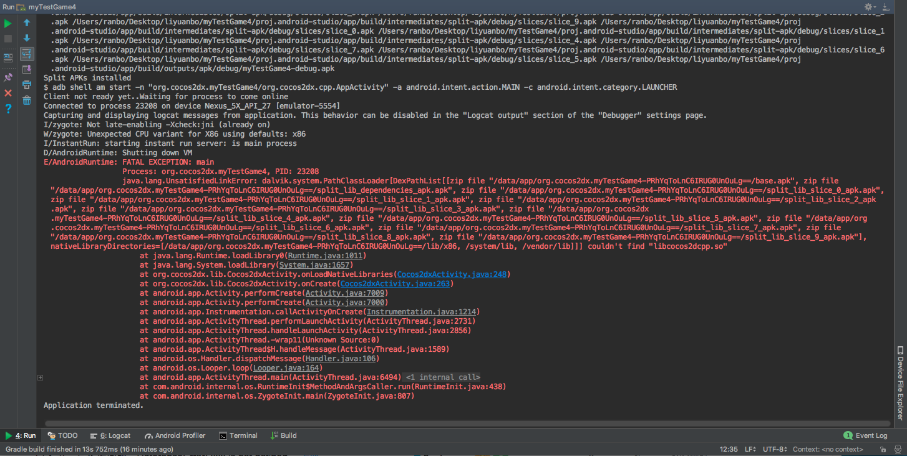This screenshot has width=907, height=456.
Task: Open the Event Log
Action: tap(865, 435)
